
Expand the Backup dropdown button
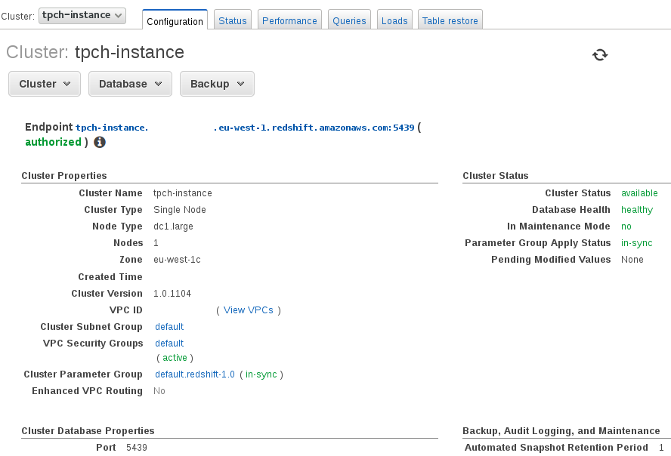pyautogui.click(x=217, y=84)
